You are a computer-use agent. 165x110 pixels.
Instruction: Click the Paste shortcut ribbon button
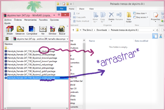pos(81,21)
